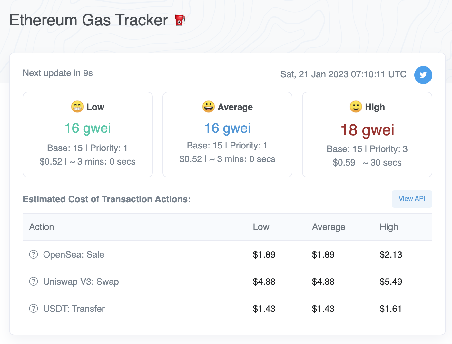Click the blue 16 gwei Average price
452x344 pixels.
click(x=227, y=128)
